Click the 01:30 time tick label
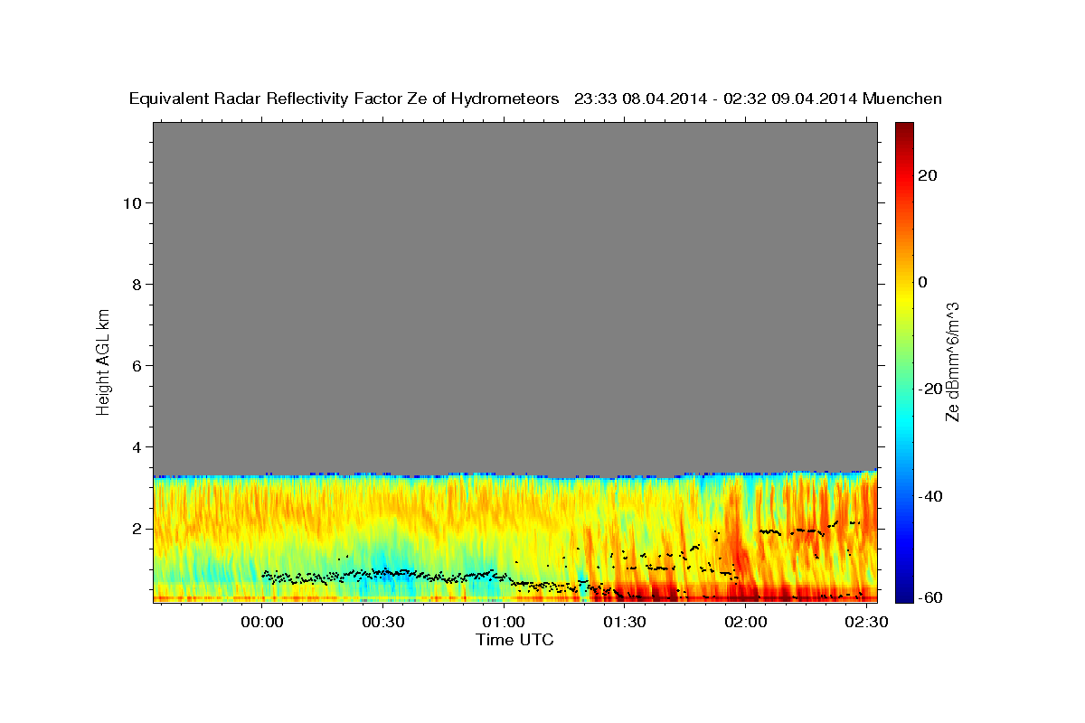The image size is (1085, 723). [625, 623]
